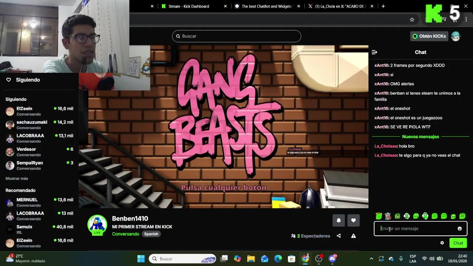Click the 2 Espectadores viewer count
The width and height of the screenshot is (473, 266).
tap(310, 236)
